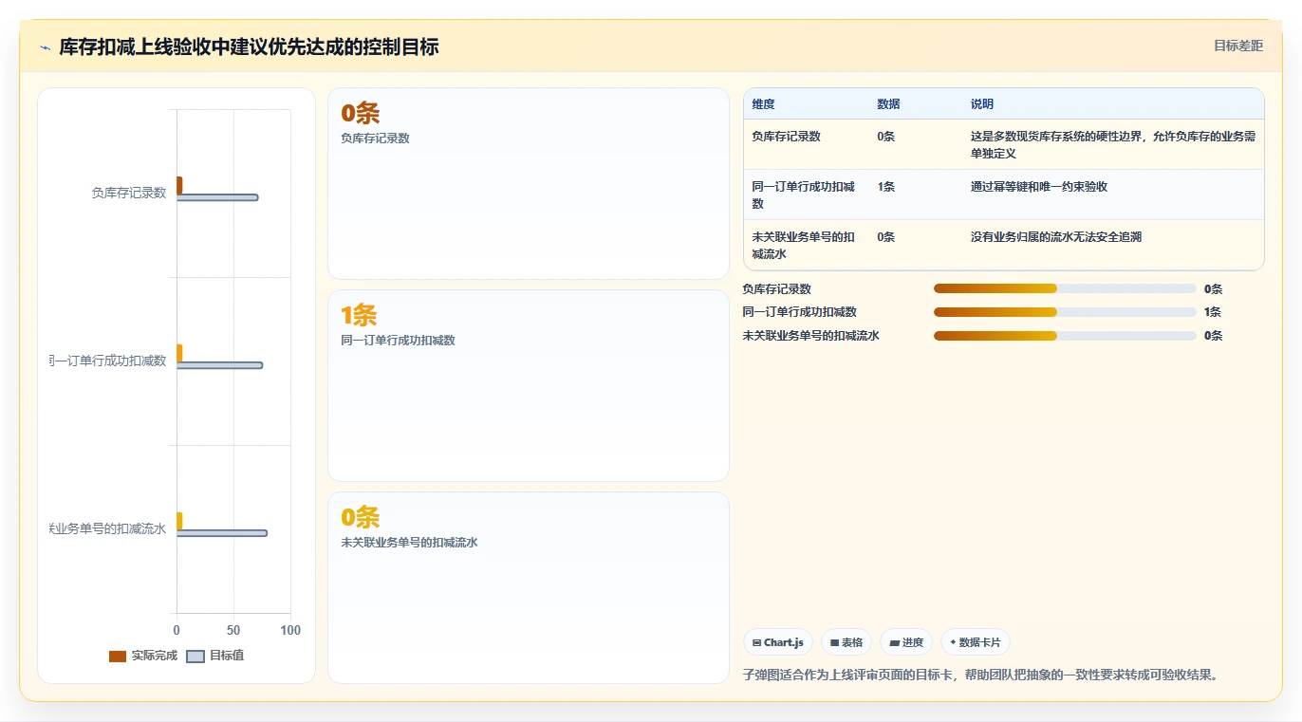The height and width of the screenshot is (722, 1302).
Task: Toggle the 实际完成 legend swatch
Action: click(x=118, y=657)
